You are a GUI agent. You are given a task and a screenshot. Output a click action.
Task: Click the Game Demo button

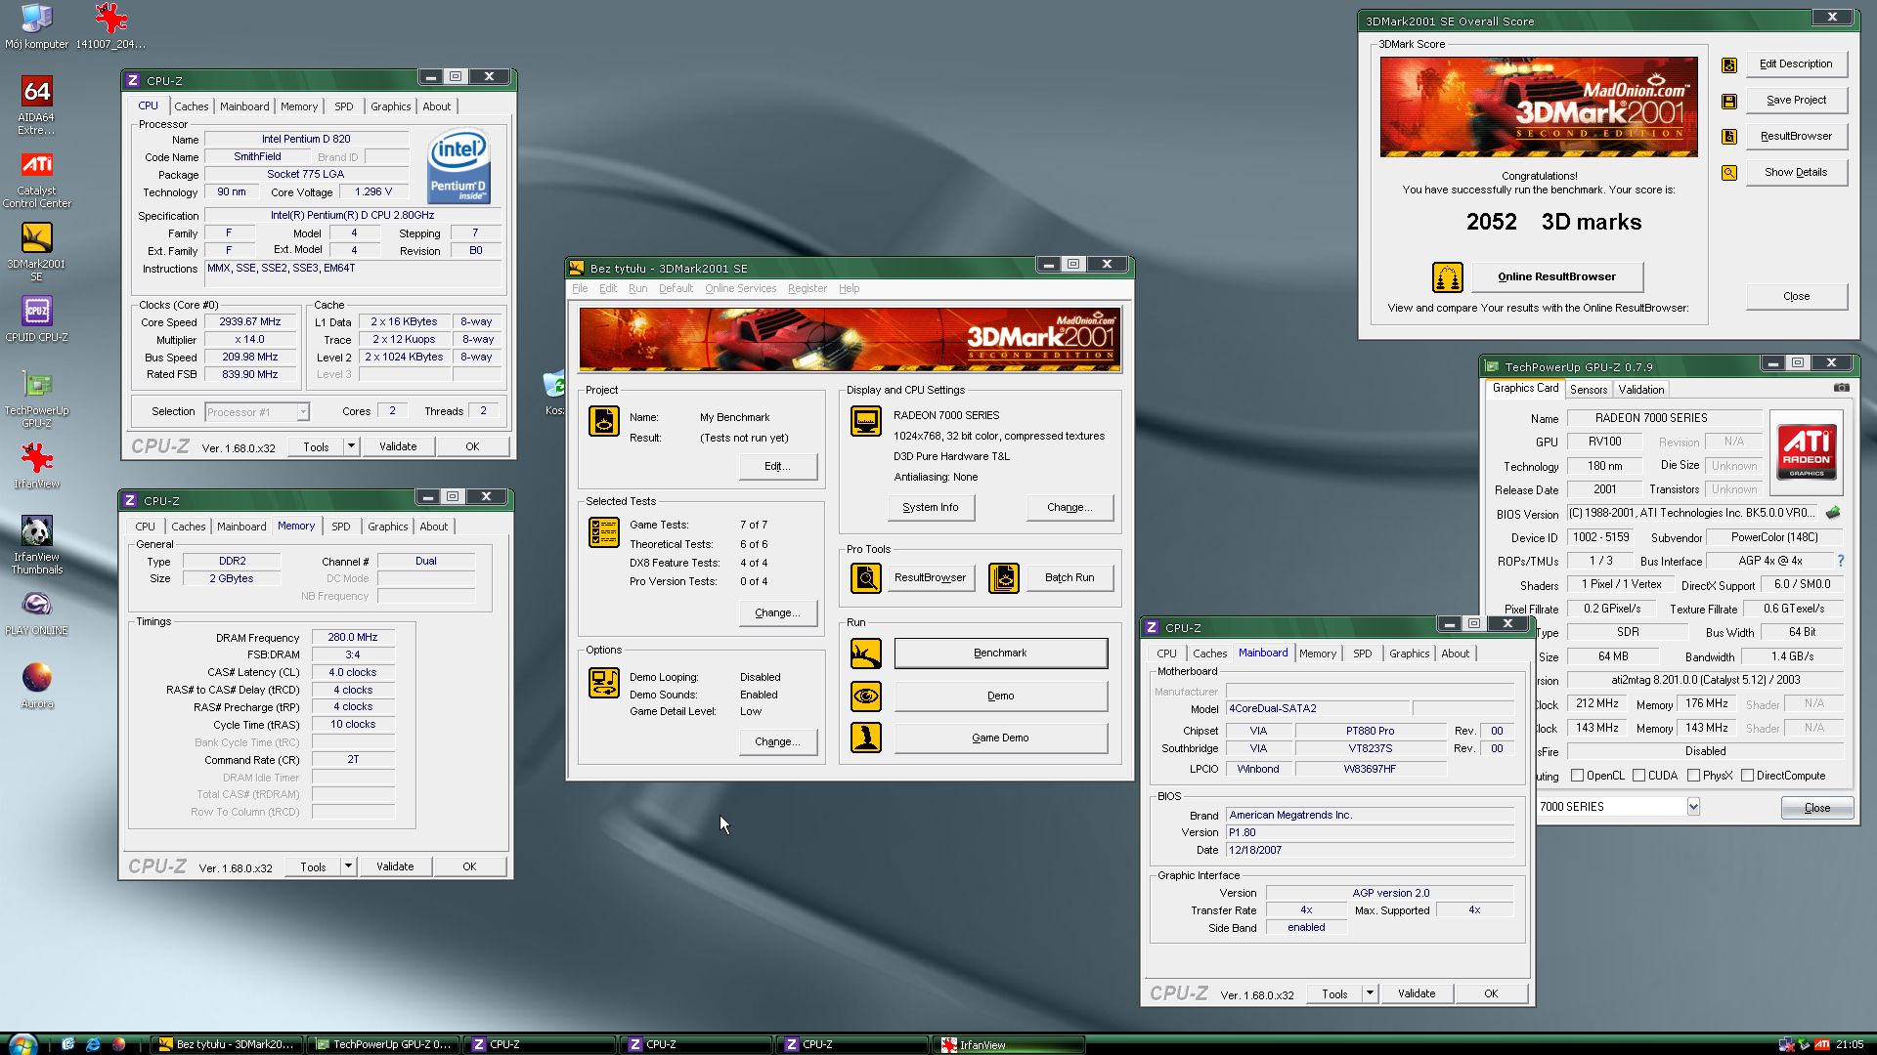[x=1000, y=738]
